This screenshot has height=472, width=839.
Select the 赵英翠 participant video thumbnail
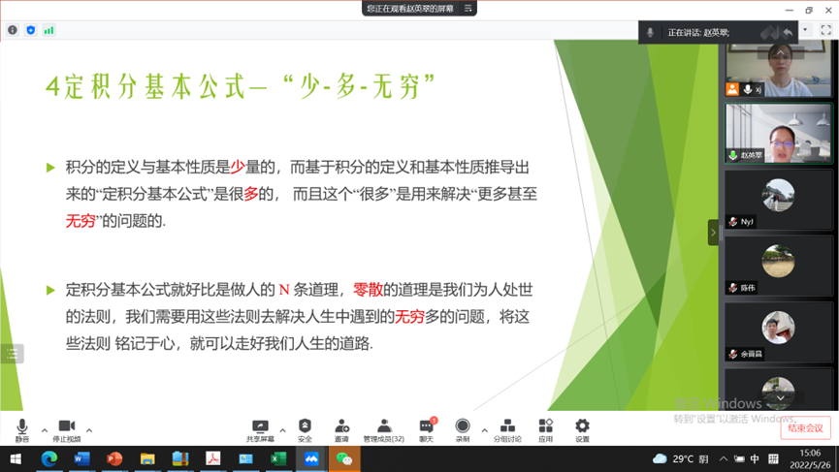click(x=778, y=134)
